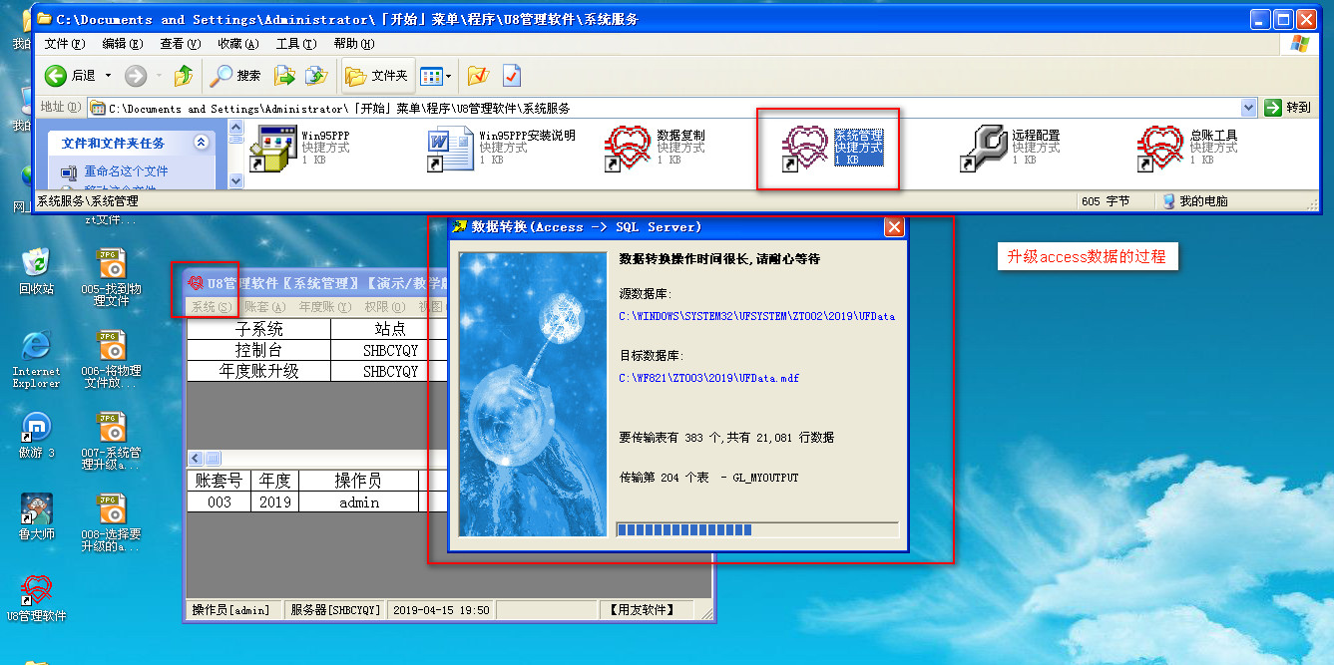The height and width of the screenshot is (665, 1334).
Task: Open the 远程配置 shortcut icon
Action: point(984,148)
